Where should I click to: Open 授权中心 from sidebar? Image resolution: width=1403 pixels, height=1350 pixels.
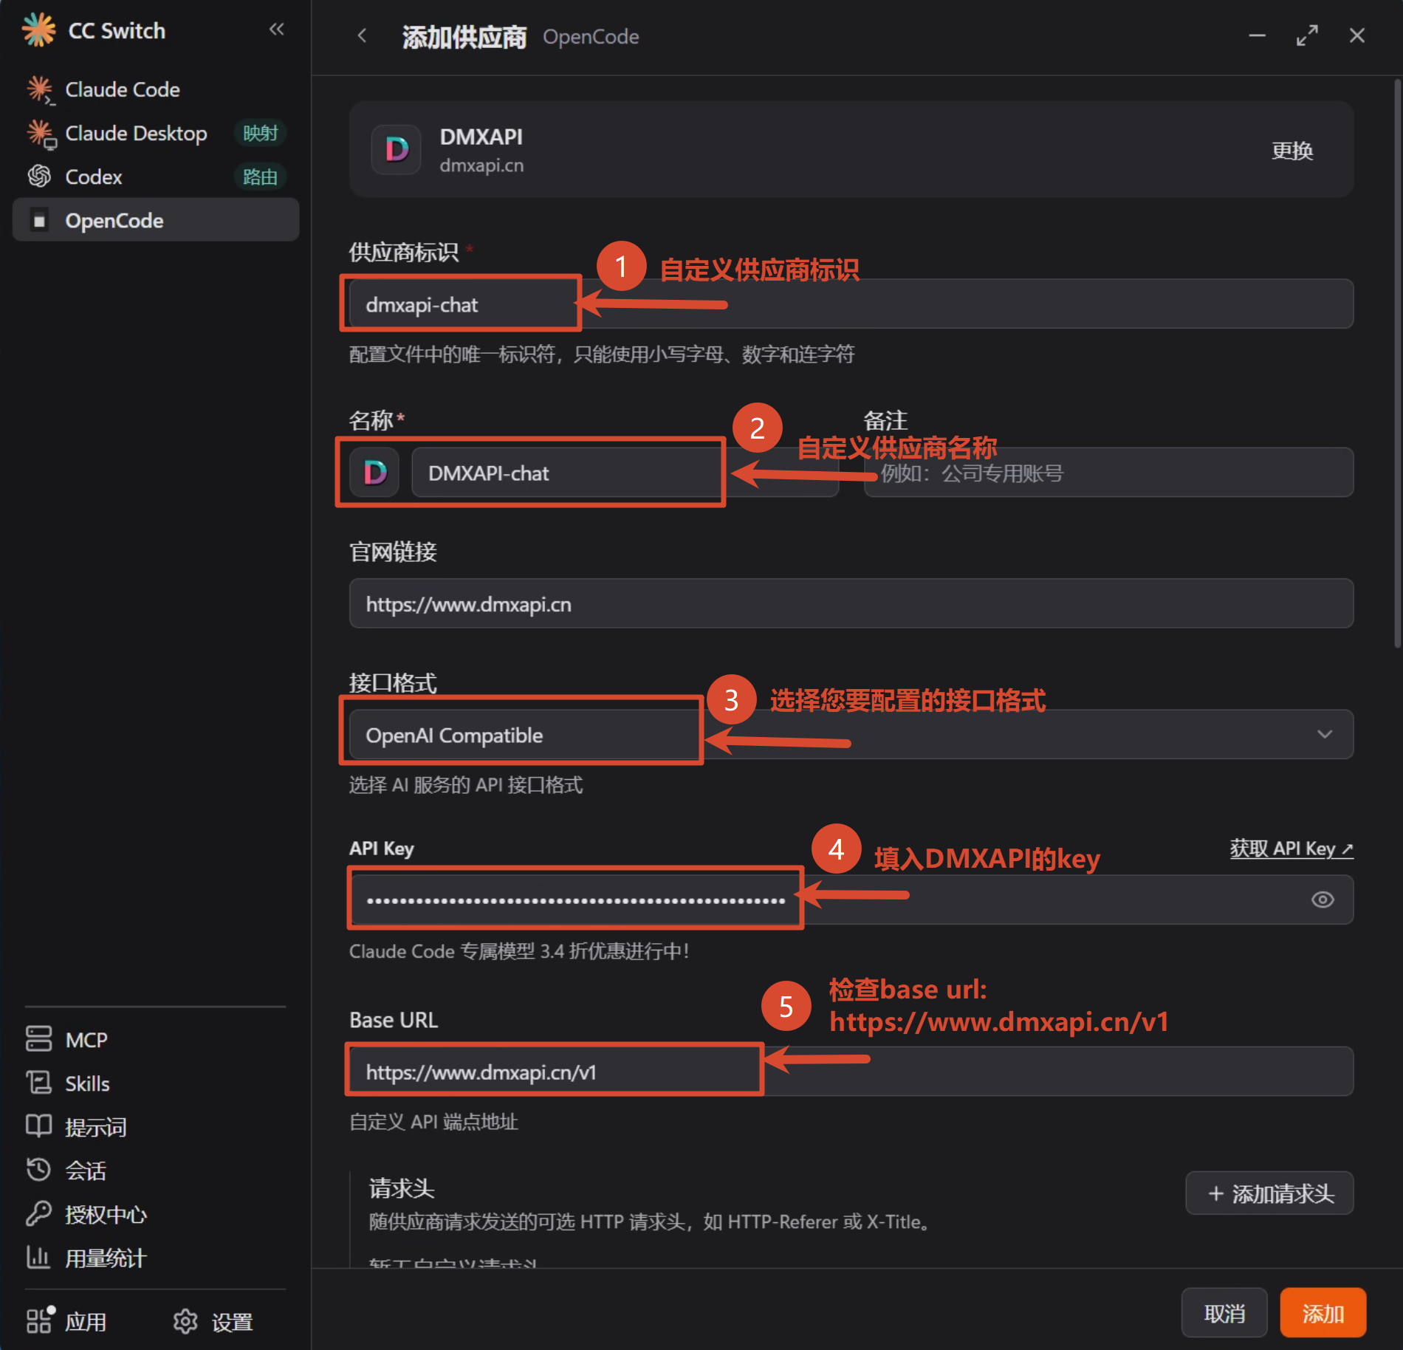(156, 1214)
